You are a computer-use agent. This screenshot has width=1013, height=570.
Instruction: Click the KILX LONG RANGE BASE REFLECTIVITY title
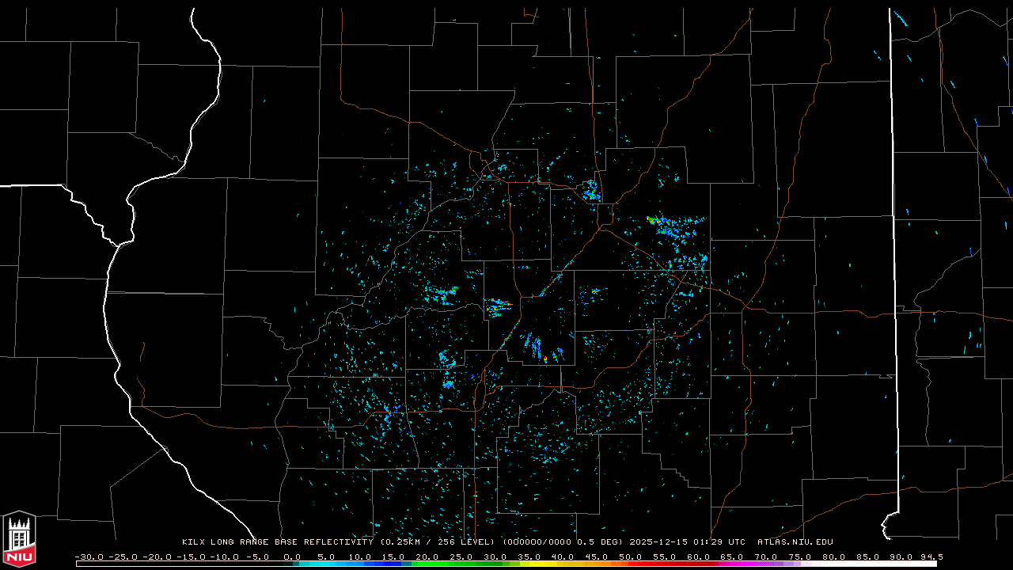279,542
